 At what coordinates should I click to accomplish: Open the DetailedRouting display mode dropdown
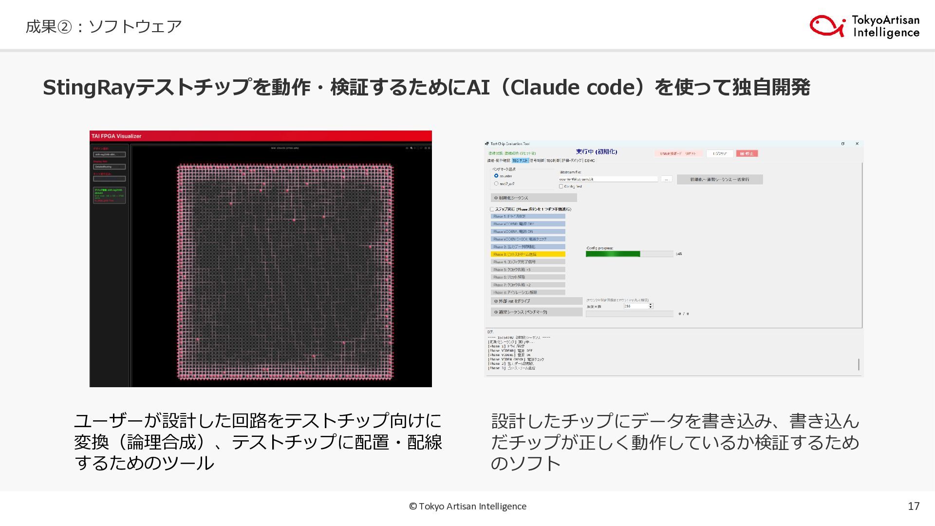[x=110, y=167]
